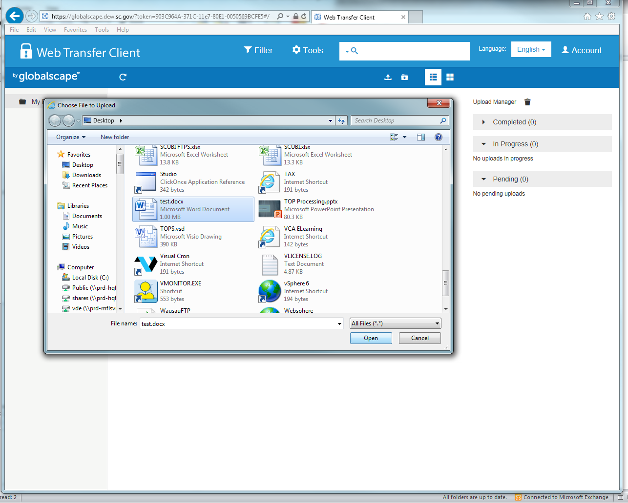Open the Tools gear in the header
The height and width of the screenshot is (503, 628).
(308, 50)
